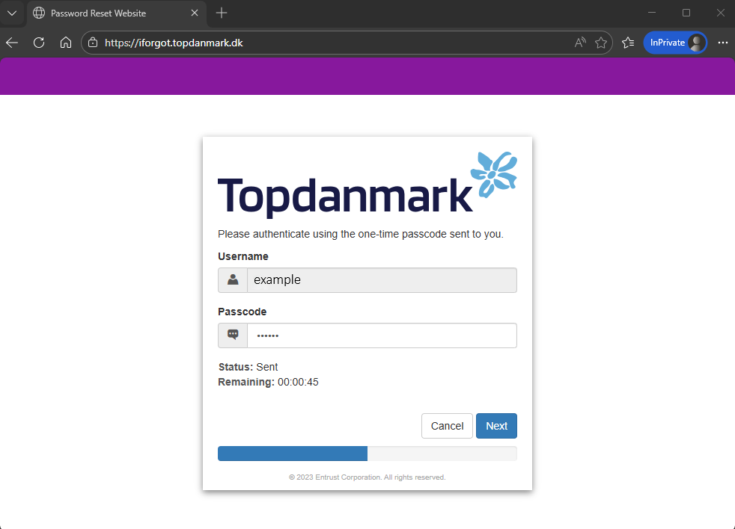Click the Topdanmark logo
The image size is (735, 529).
click(x=367, y=185)
